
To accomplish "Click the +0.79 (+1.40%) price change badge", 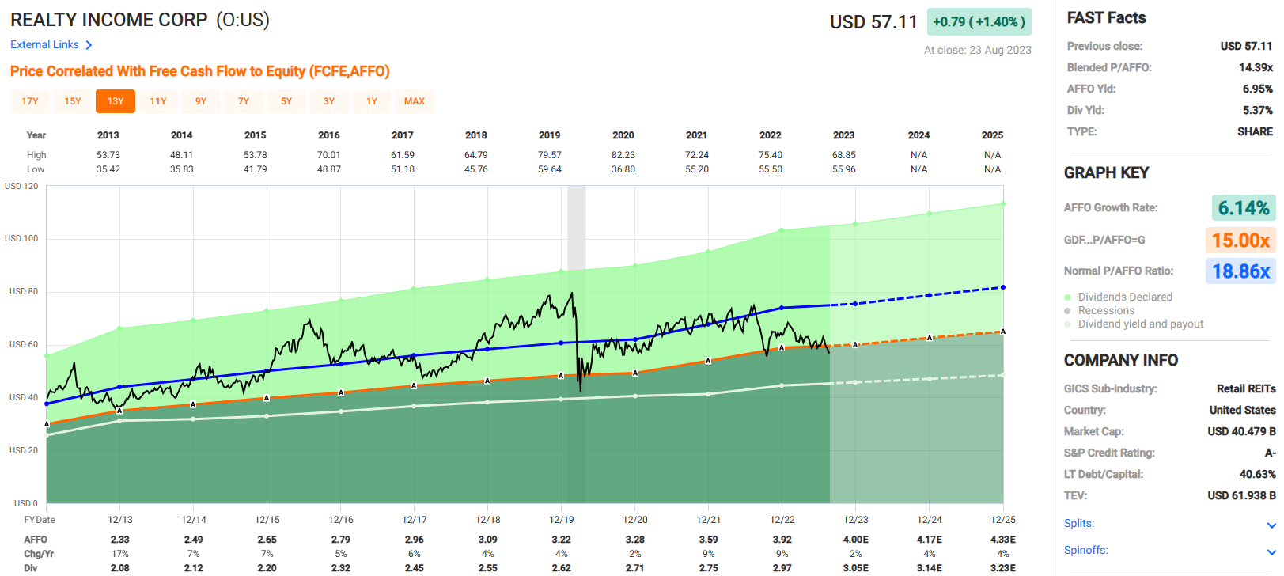I will 979,22.
